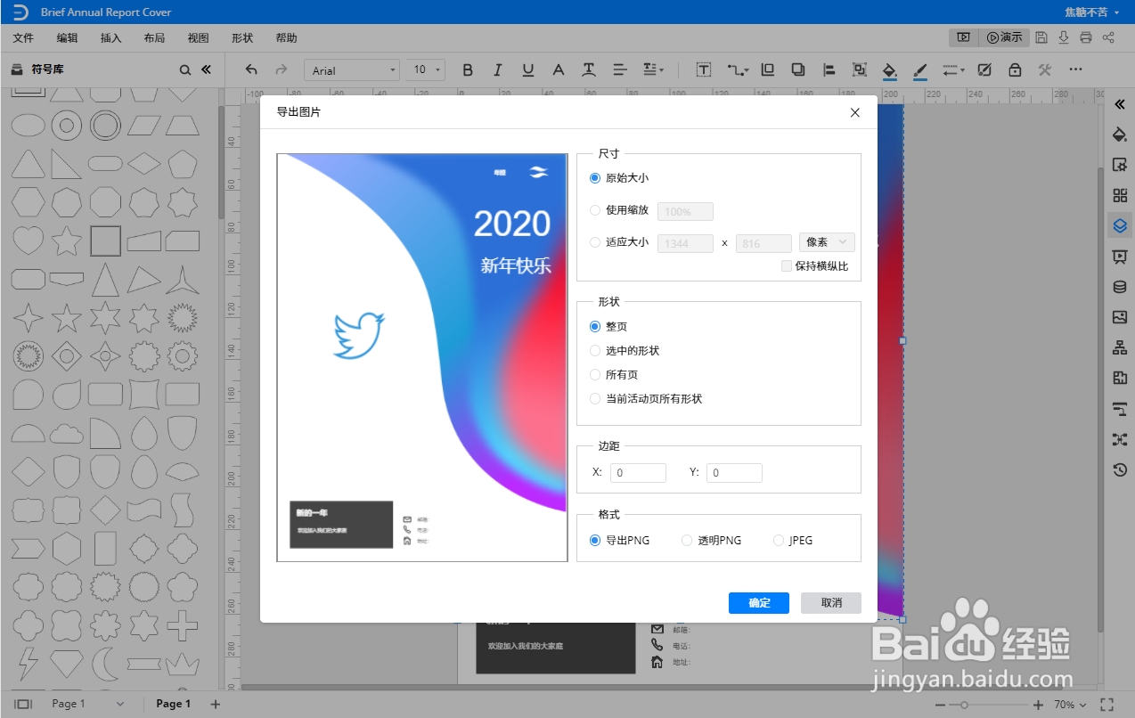The width and height of the screenshot is (1135, 718).
Task: Open the Arial font dropdown
Action: tap(352, 70)
